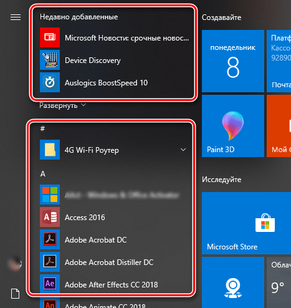Select the 4G Wi-Fi Роутер label

92,150
